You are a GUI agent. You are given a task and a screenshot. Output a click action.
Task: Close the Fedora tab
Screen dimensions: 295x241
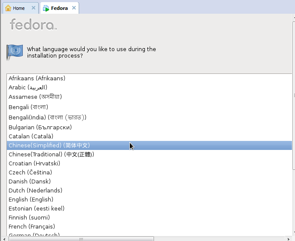[x=74, y=8]
